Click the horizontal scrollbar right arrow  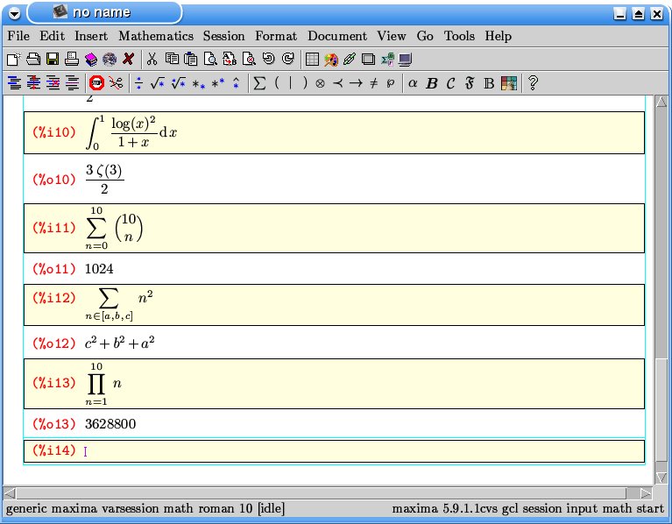point(646,493)
